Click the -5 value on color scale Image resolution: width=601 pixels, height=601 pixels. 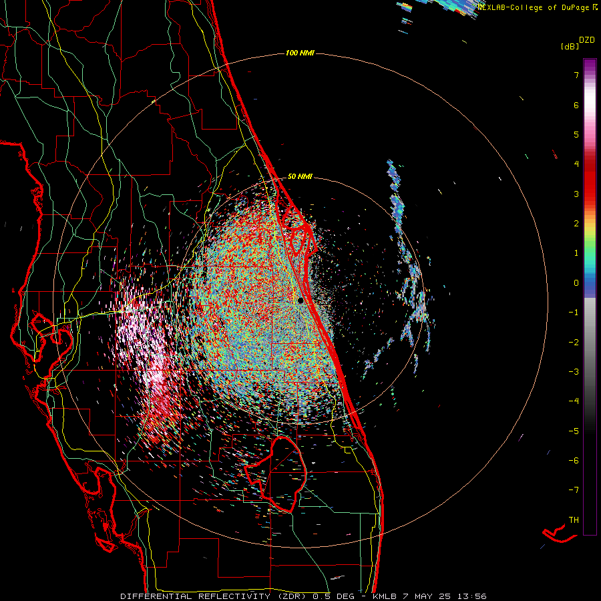point(574,431)
